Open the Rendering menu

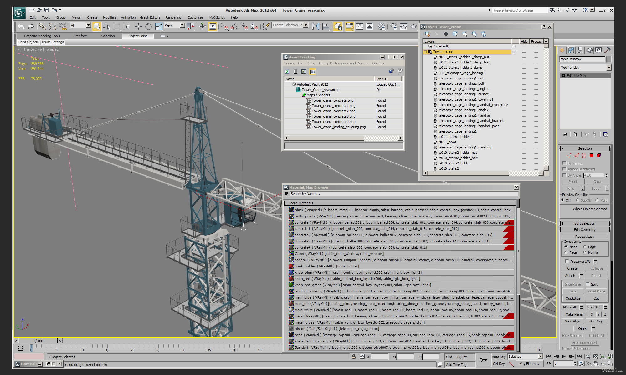pos(173,17)
